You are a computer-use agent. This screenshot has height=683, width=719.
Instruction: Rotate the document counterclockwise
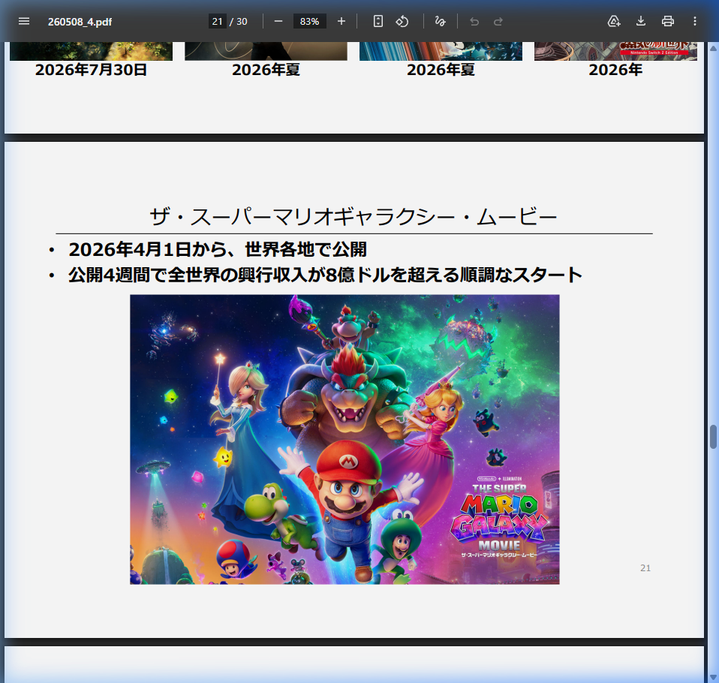click(402, 21)
